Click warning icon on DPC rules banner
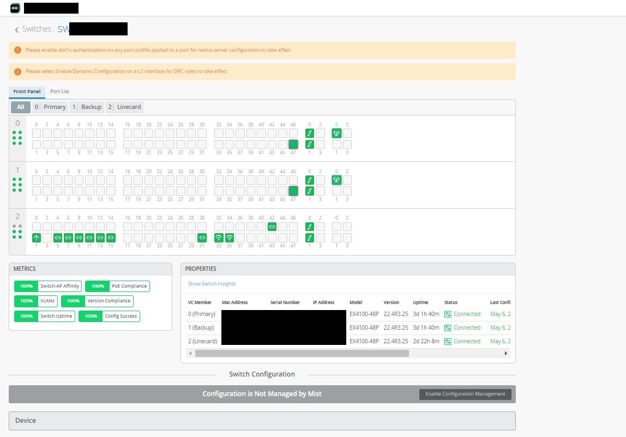 pos(17,71)
